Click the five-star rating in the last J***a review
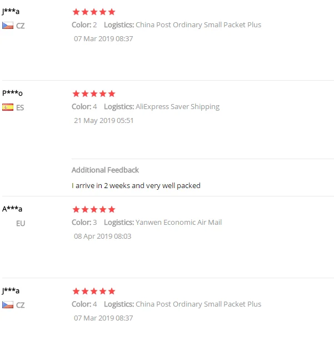The height and width of the screenshot is (340, 334). (94, 291)
